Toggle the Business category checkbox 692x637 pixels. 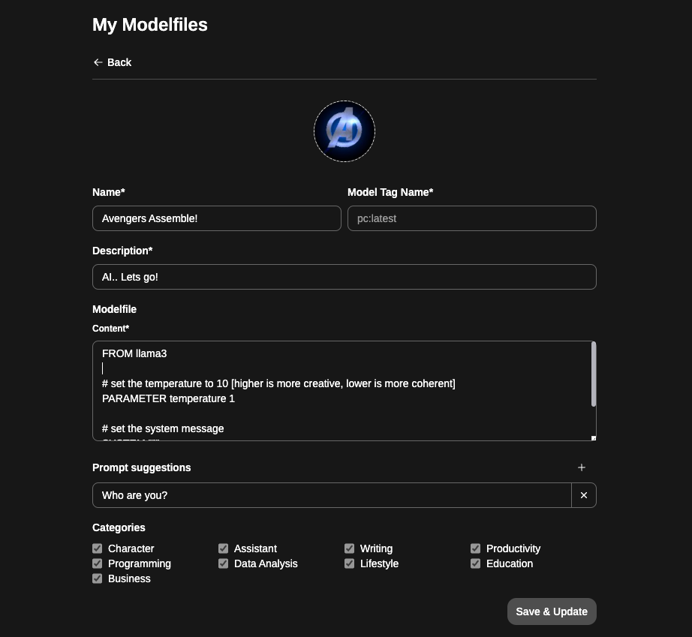[97, 578]
